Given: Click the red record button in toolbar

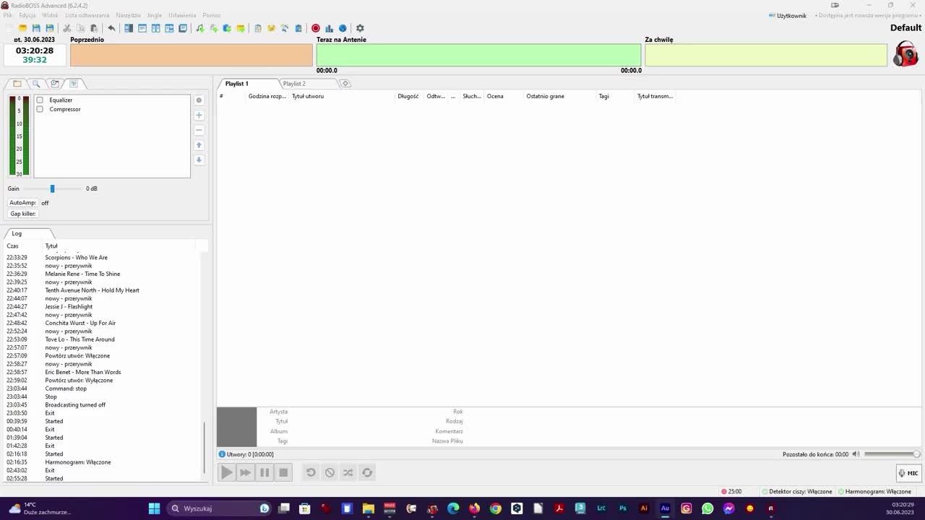Looking at the screenshot, I should tap(316, 28).
